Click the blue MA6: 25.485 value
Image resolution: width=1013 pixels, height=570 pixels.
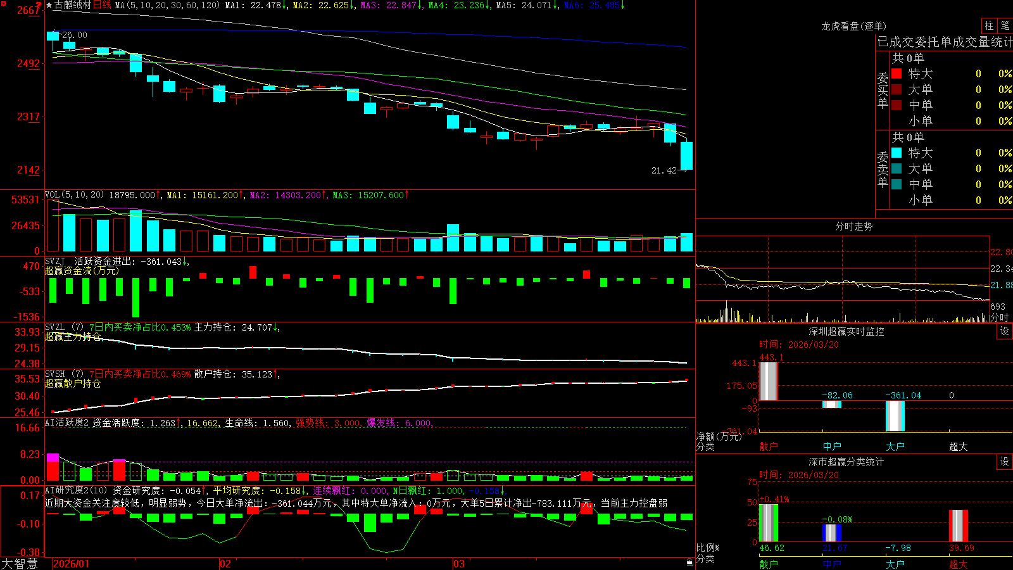click(x=592, y=5)
